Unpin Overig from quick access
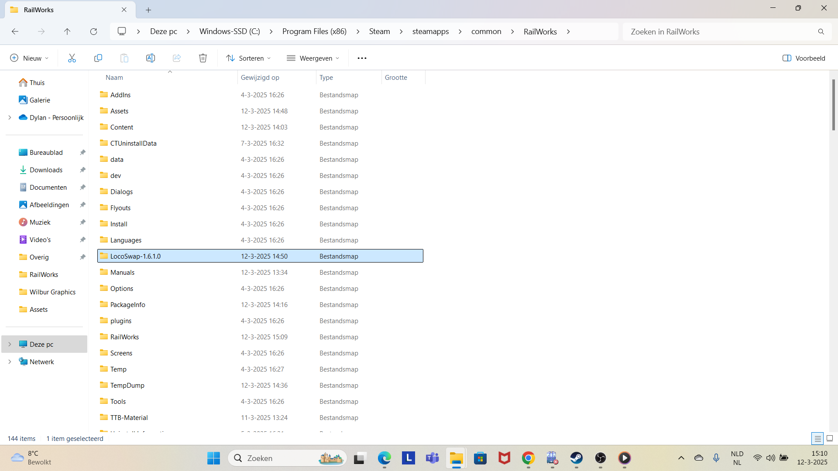 point(82,257)
